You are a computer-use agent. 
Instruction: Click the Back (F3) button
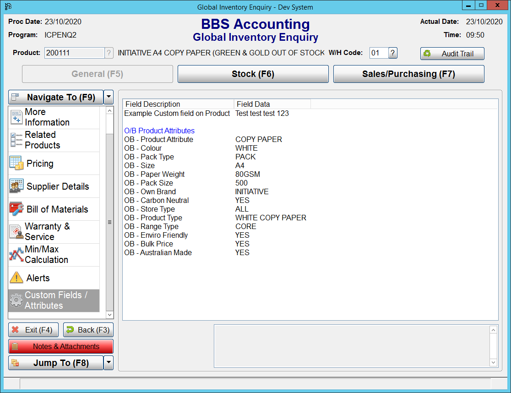[x=88, y=330]
